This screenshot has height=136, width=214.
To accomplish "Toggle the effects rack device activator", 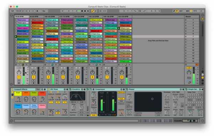I will pyautogui.click(x=12, y=89).
